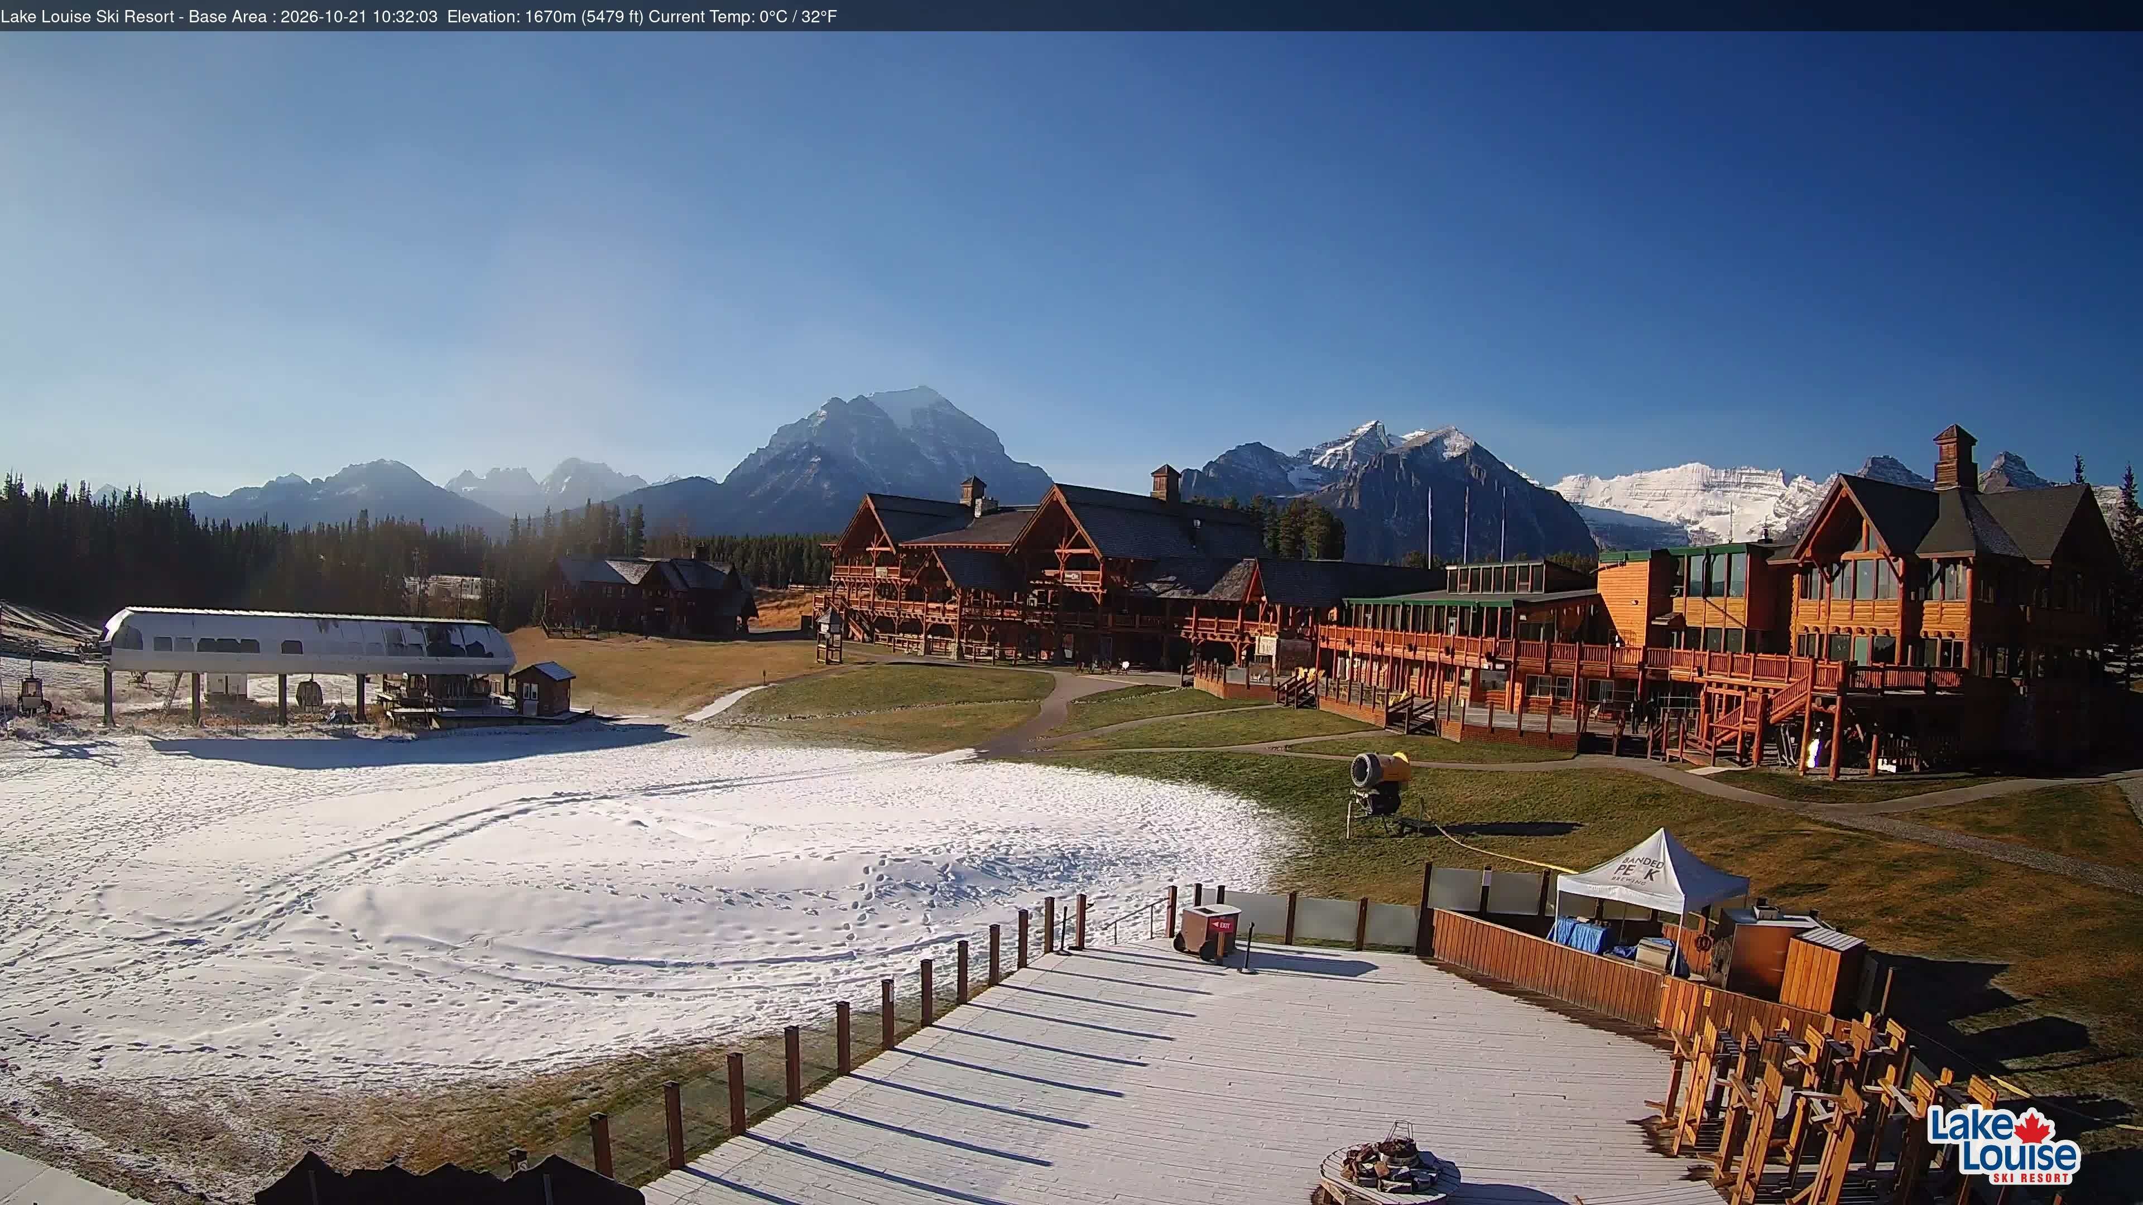This screenshot has width=2143, height=1205.
Task: Select the date "2026-10-21" in the overlay
Action: (x=324, y=17)
